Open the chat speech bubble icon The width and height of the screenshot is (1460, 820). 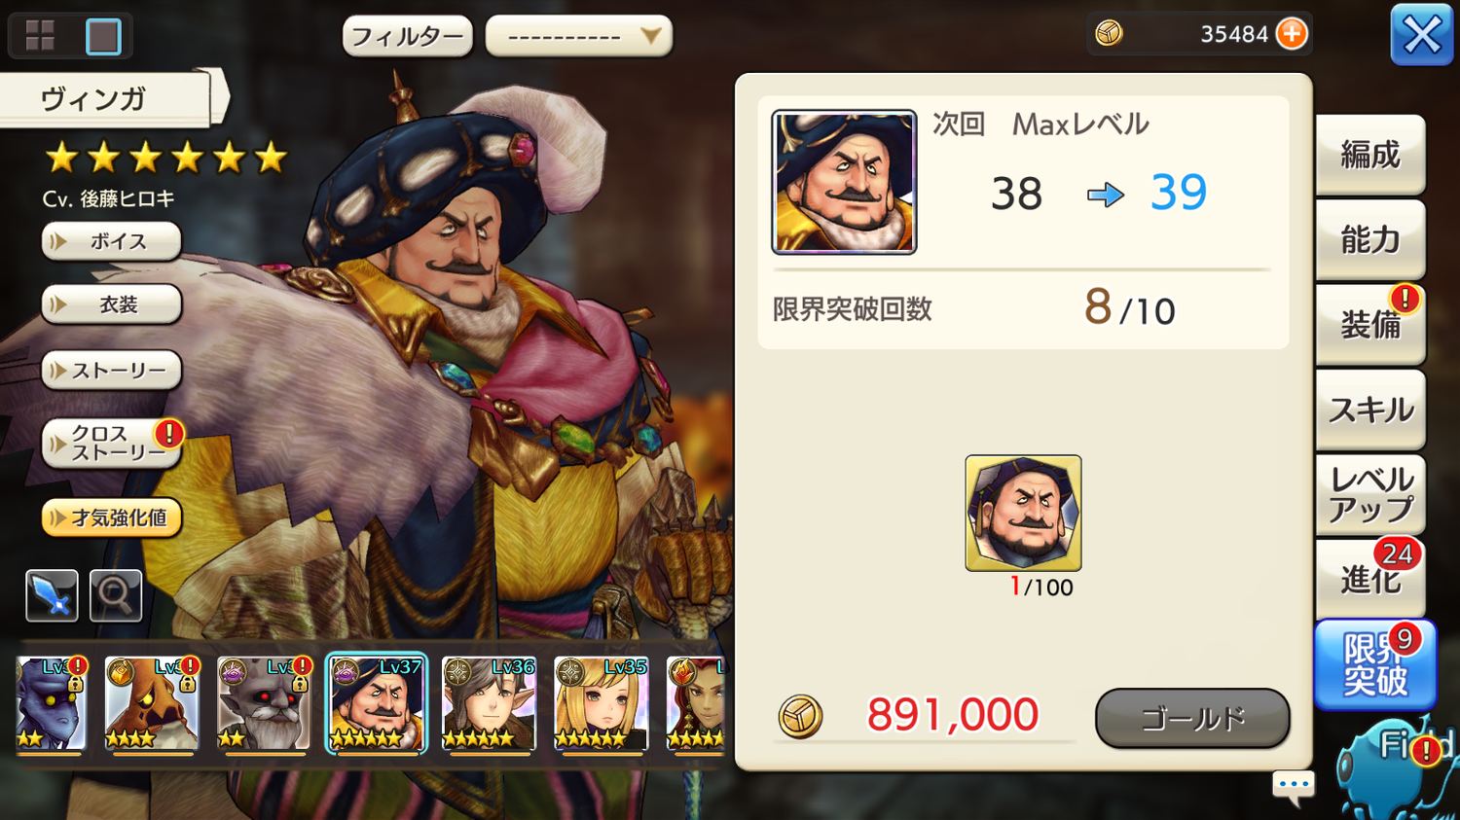tap(1294, 786)
